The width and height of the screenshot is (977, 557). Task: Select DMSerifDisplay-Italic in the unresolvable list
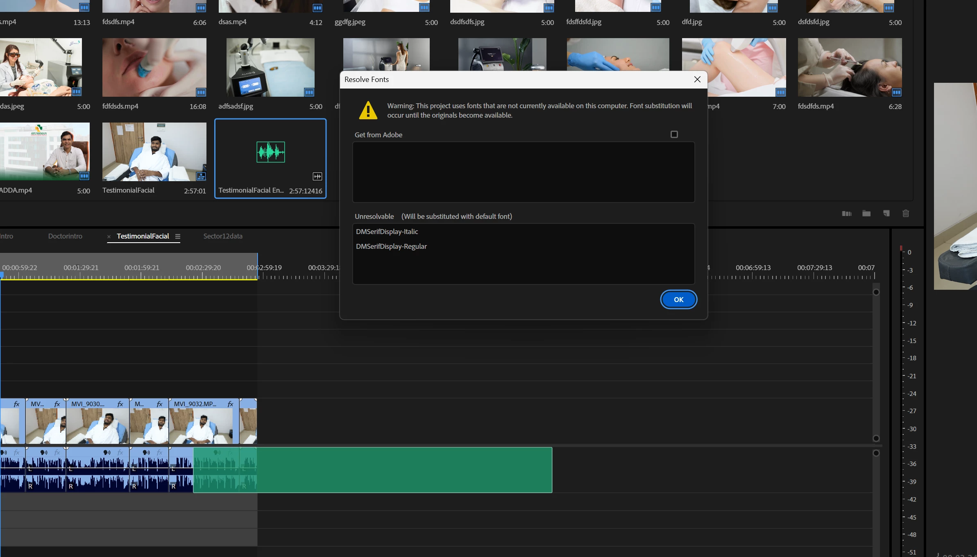click(387, 232)
